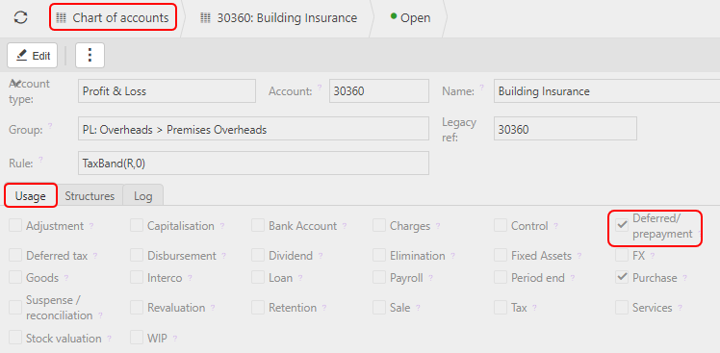Click the Edit button
This screenshot has height=353, width=720.
(32, 56)
